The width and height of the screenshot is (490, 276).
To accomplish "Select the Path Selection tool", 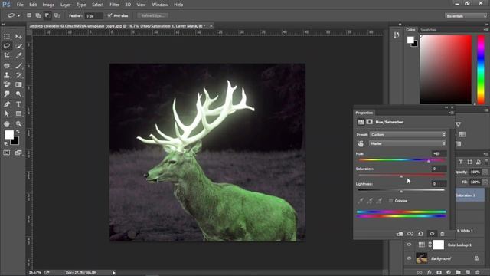I will (7, 113).
